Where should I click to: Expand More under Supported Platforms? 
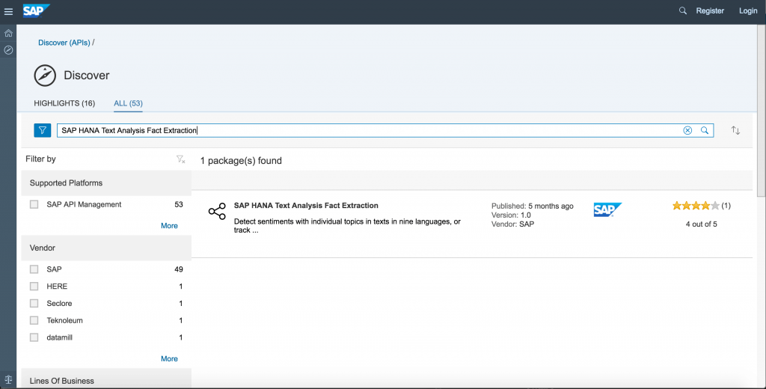pyautogui.click(x=170, y=226)
